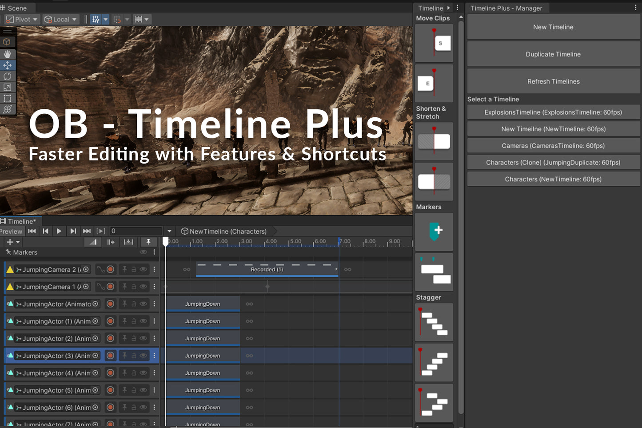Select Cameras (CamerasTimeline: 60fps) from timeline list

click(553, 145)
